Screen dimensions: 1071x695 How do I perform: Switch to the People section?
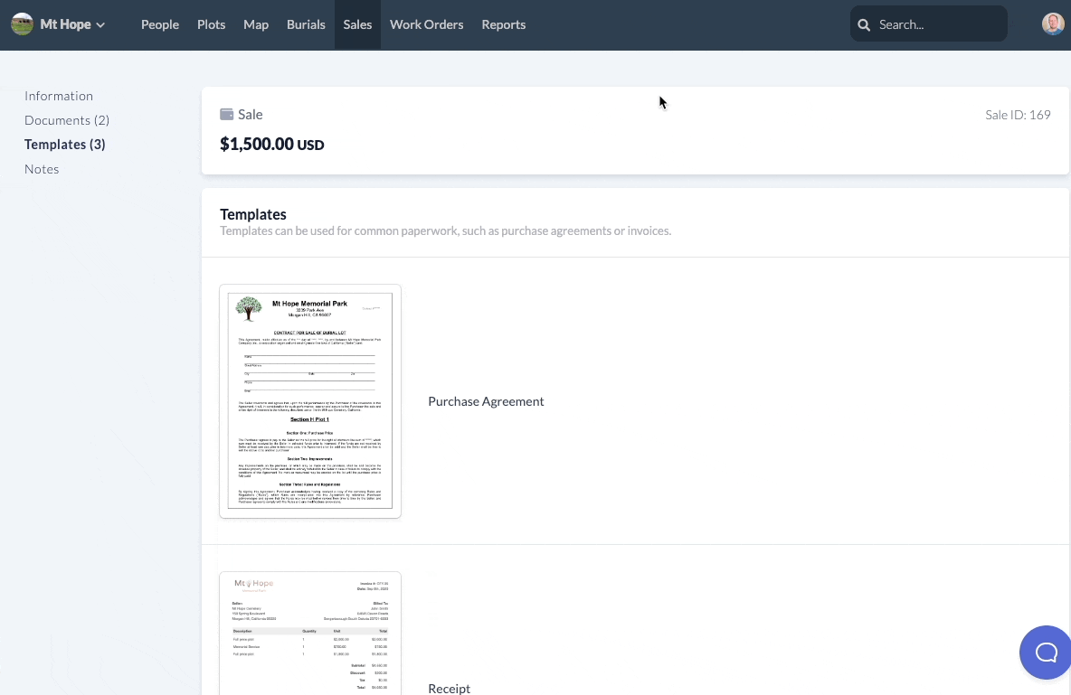[160, 24]
